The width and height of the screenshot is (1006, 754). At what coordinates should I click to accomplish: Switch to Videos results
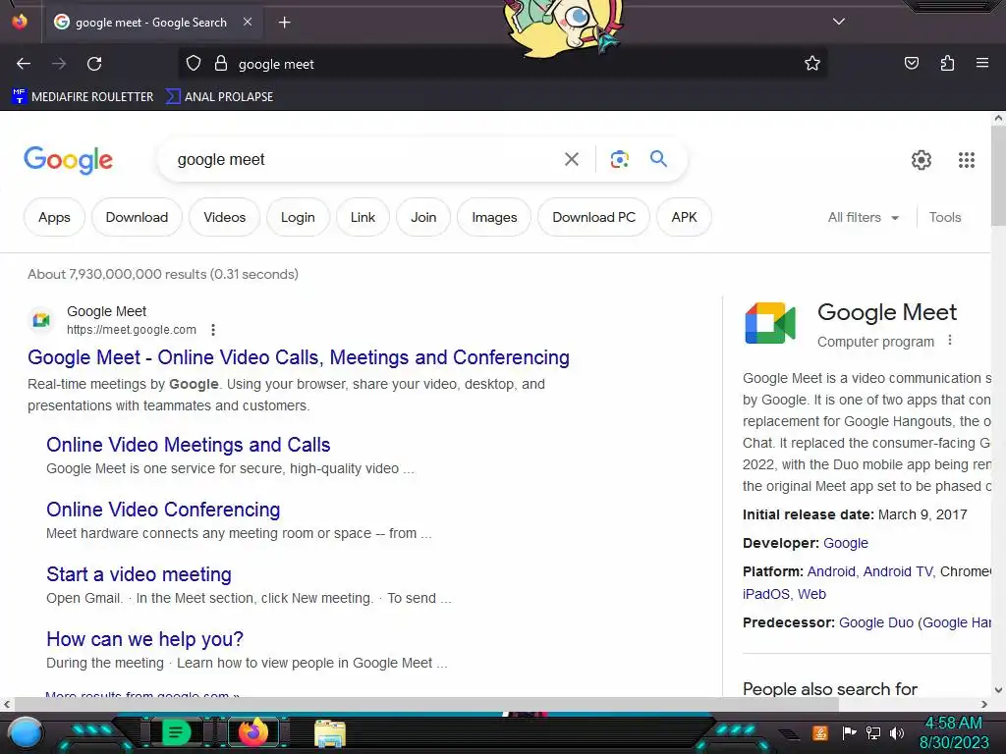pos(225,217)
